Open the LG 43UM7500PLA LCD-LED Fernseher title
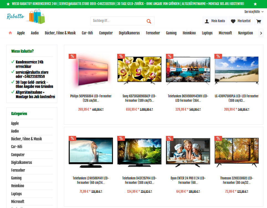 point(237,98)
